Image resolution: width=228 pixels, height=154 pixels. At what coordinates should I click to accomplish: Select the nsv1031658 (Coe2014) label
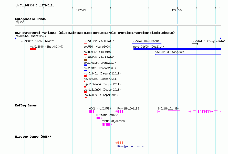coord(149,47)
